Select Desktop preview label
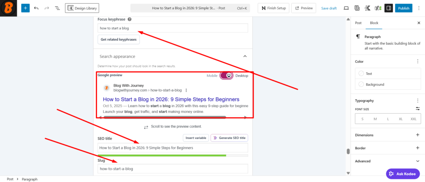 coord(242,76)
